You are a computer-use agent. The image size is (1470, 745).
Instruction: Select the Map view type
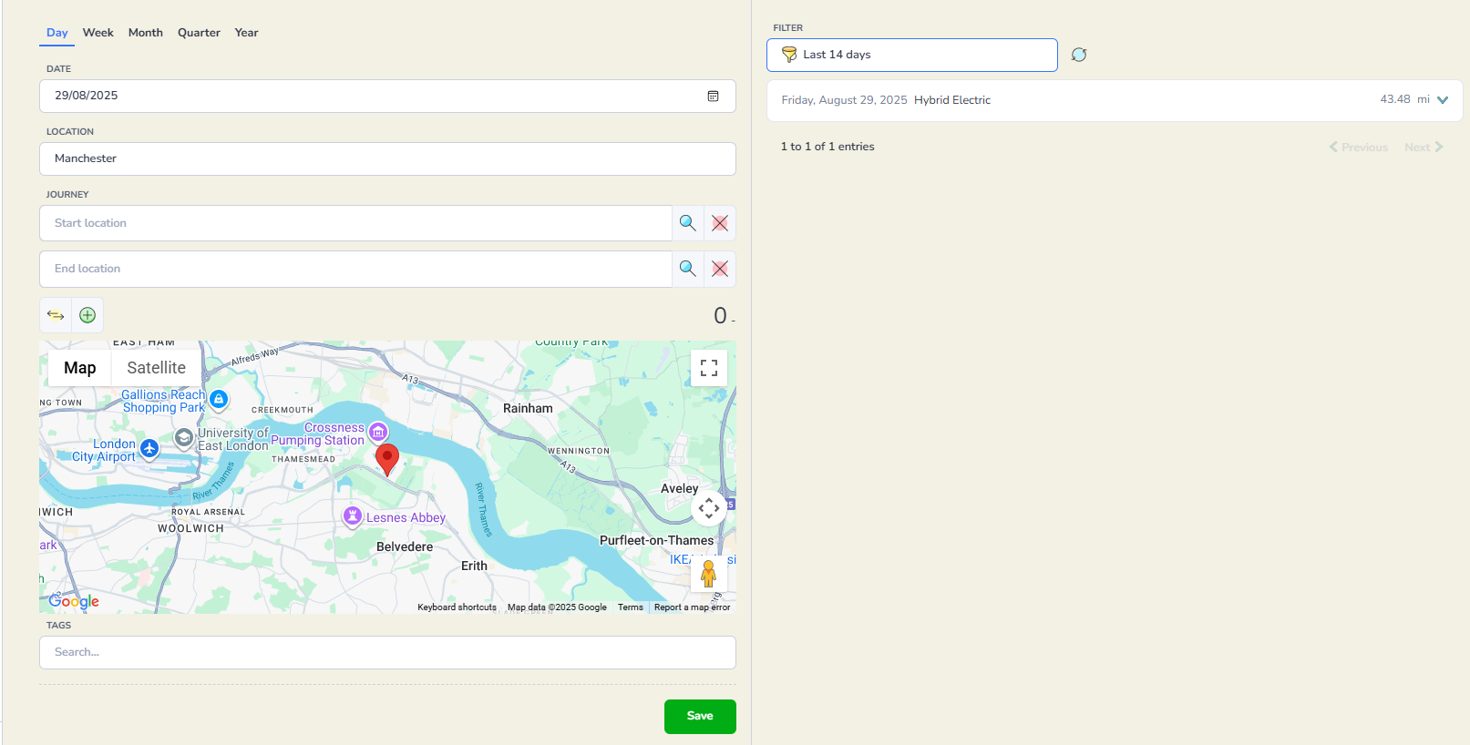pyautogui.click(x=80, y=368)
